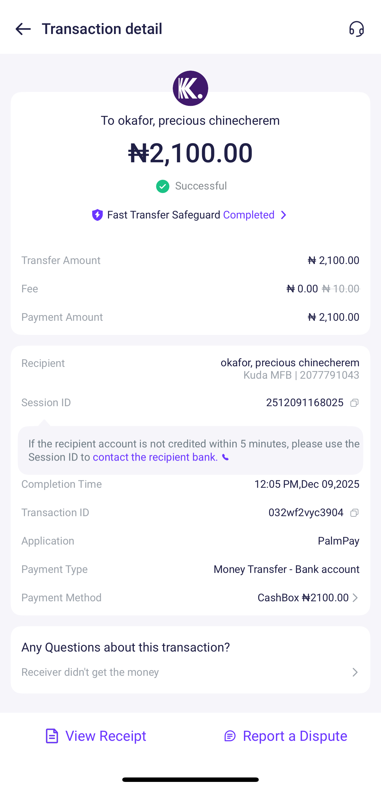Tap the receipt document icon
This screenshot has width=381, height=789.
52,736
